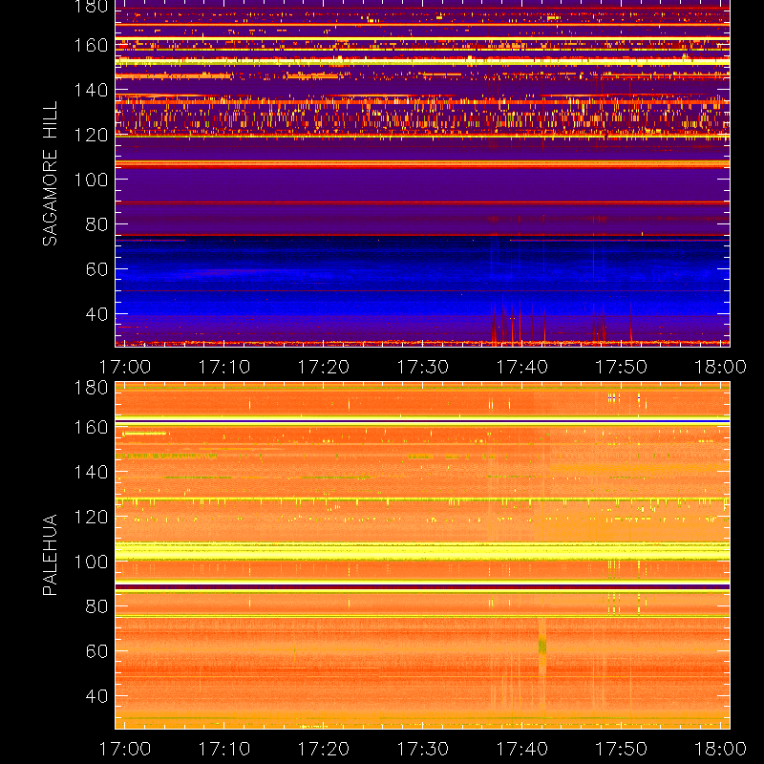Click the 40 tick label on Palehua axis
The width and height of the screenshot is (764, 764).
tap(96, 696)
